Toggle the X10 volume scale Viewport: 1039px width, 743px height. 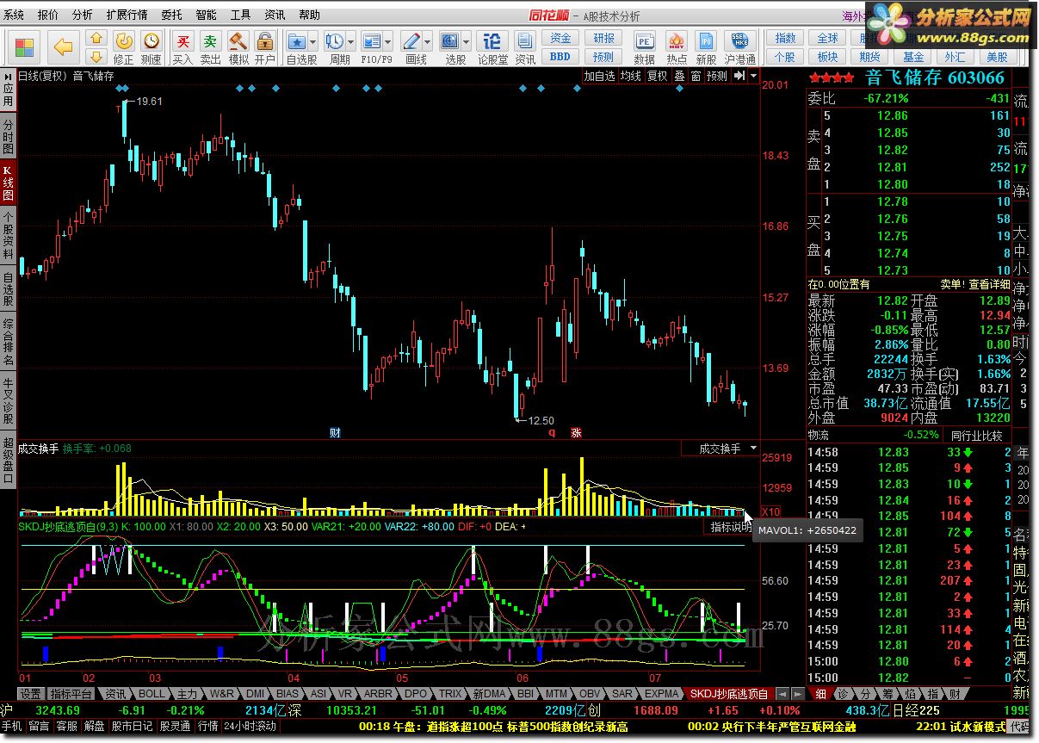[772, 511]
